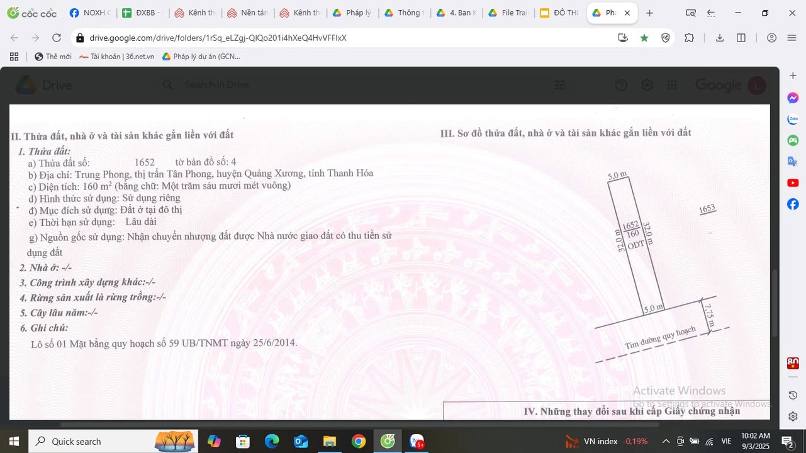
Task: Show browsing history from sidebar
Action: pyautogui.click(x=793, y=395)
